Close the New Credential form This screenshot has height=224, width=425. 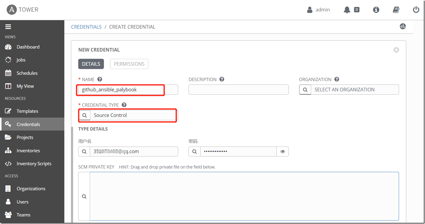point(396,50)
